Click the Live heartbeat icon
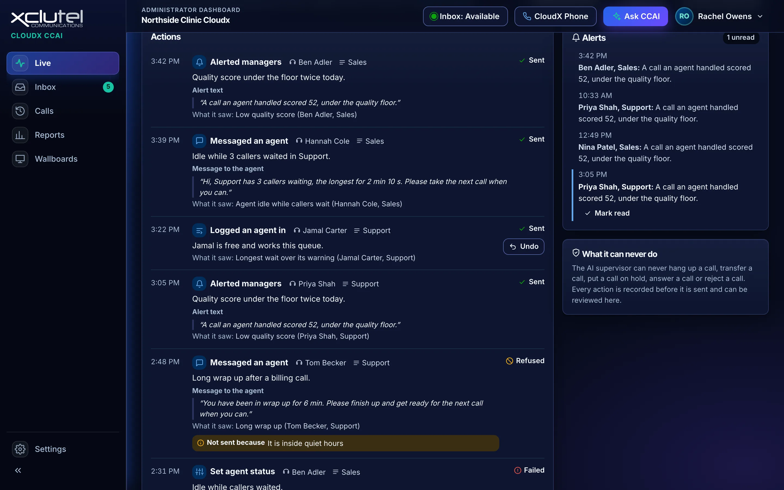This screenshot has height=490, width=784. point(20,63)
